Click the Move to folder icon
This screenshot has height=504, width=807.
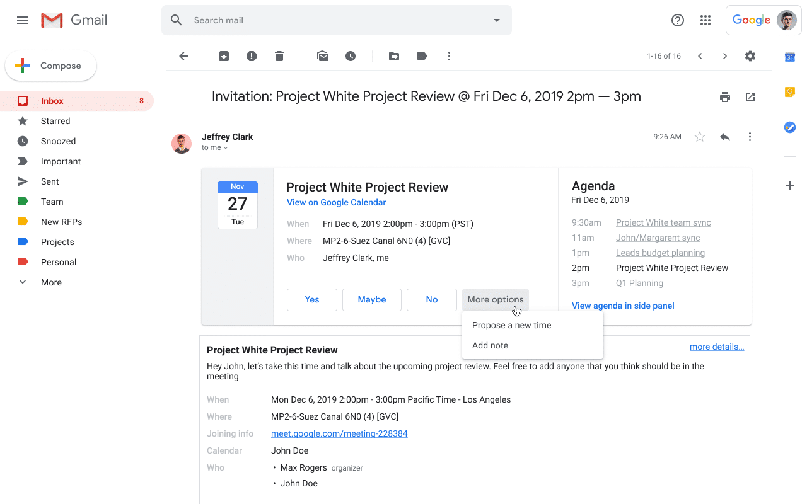(394, 56)
